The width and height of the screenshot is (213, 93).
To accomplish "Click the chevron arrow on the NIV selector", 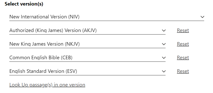I will (x=202, y=17).
